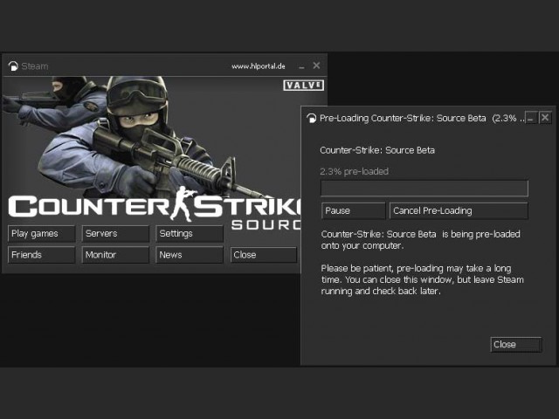Open the Friends list button
The height and width of the screenshot is (419, 559).
click(41, 255)
